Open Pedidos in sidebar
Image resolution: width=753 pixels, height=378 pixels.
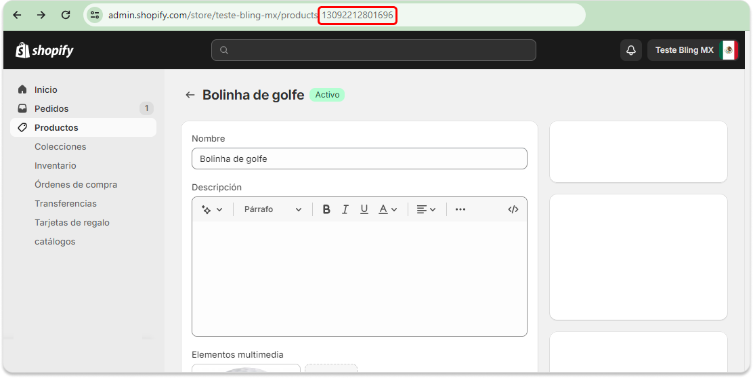pyautogui.click(x=83, y=108)
